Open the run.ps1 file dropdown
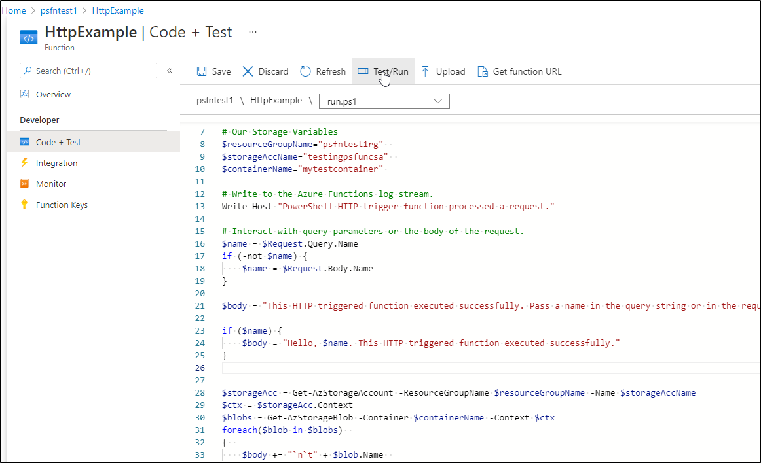The image size is (761, 463). click(x=384, y=101)
